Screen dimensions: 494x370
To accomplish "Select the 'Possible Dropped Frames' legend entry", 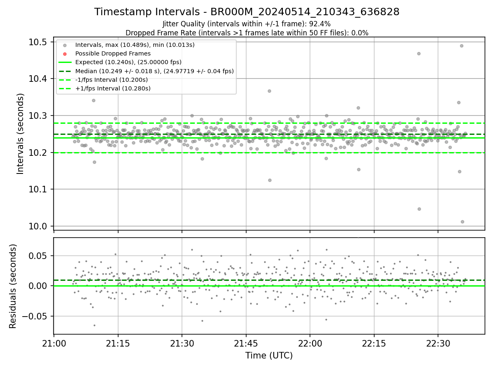I will [113, 53].
